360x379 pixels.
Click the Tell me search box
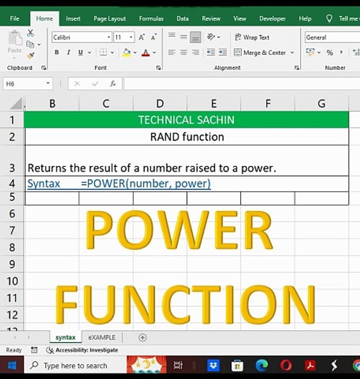pos(343,18)
